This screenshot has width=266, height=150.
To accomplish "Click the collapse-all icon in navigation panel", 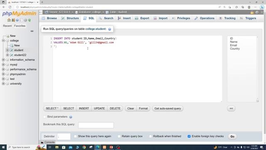I will (x=32, y=31).
